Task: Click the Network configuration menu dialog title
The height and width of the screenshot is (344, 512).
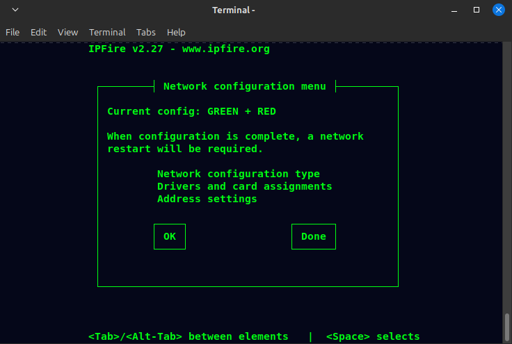Action: point(244,86)
